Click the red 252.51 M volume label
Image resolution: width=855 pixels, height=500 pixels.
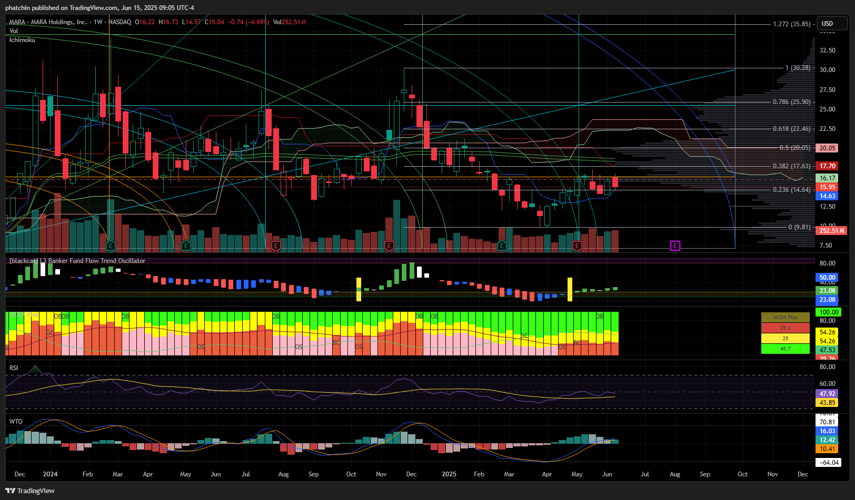coord(831,231)
